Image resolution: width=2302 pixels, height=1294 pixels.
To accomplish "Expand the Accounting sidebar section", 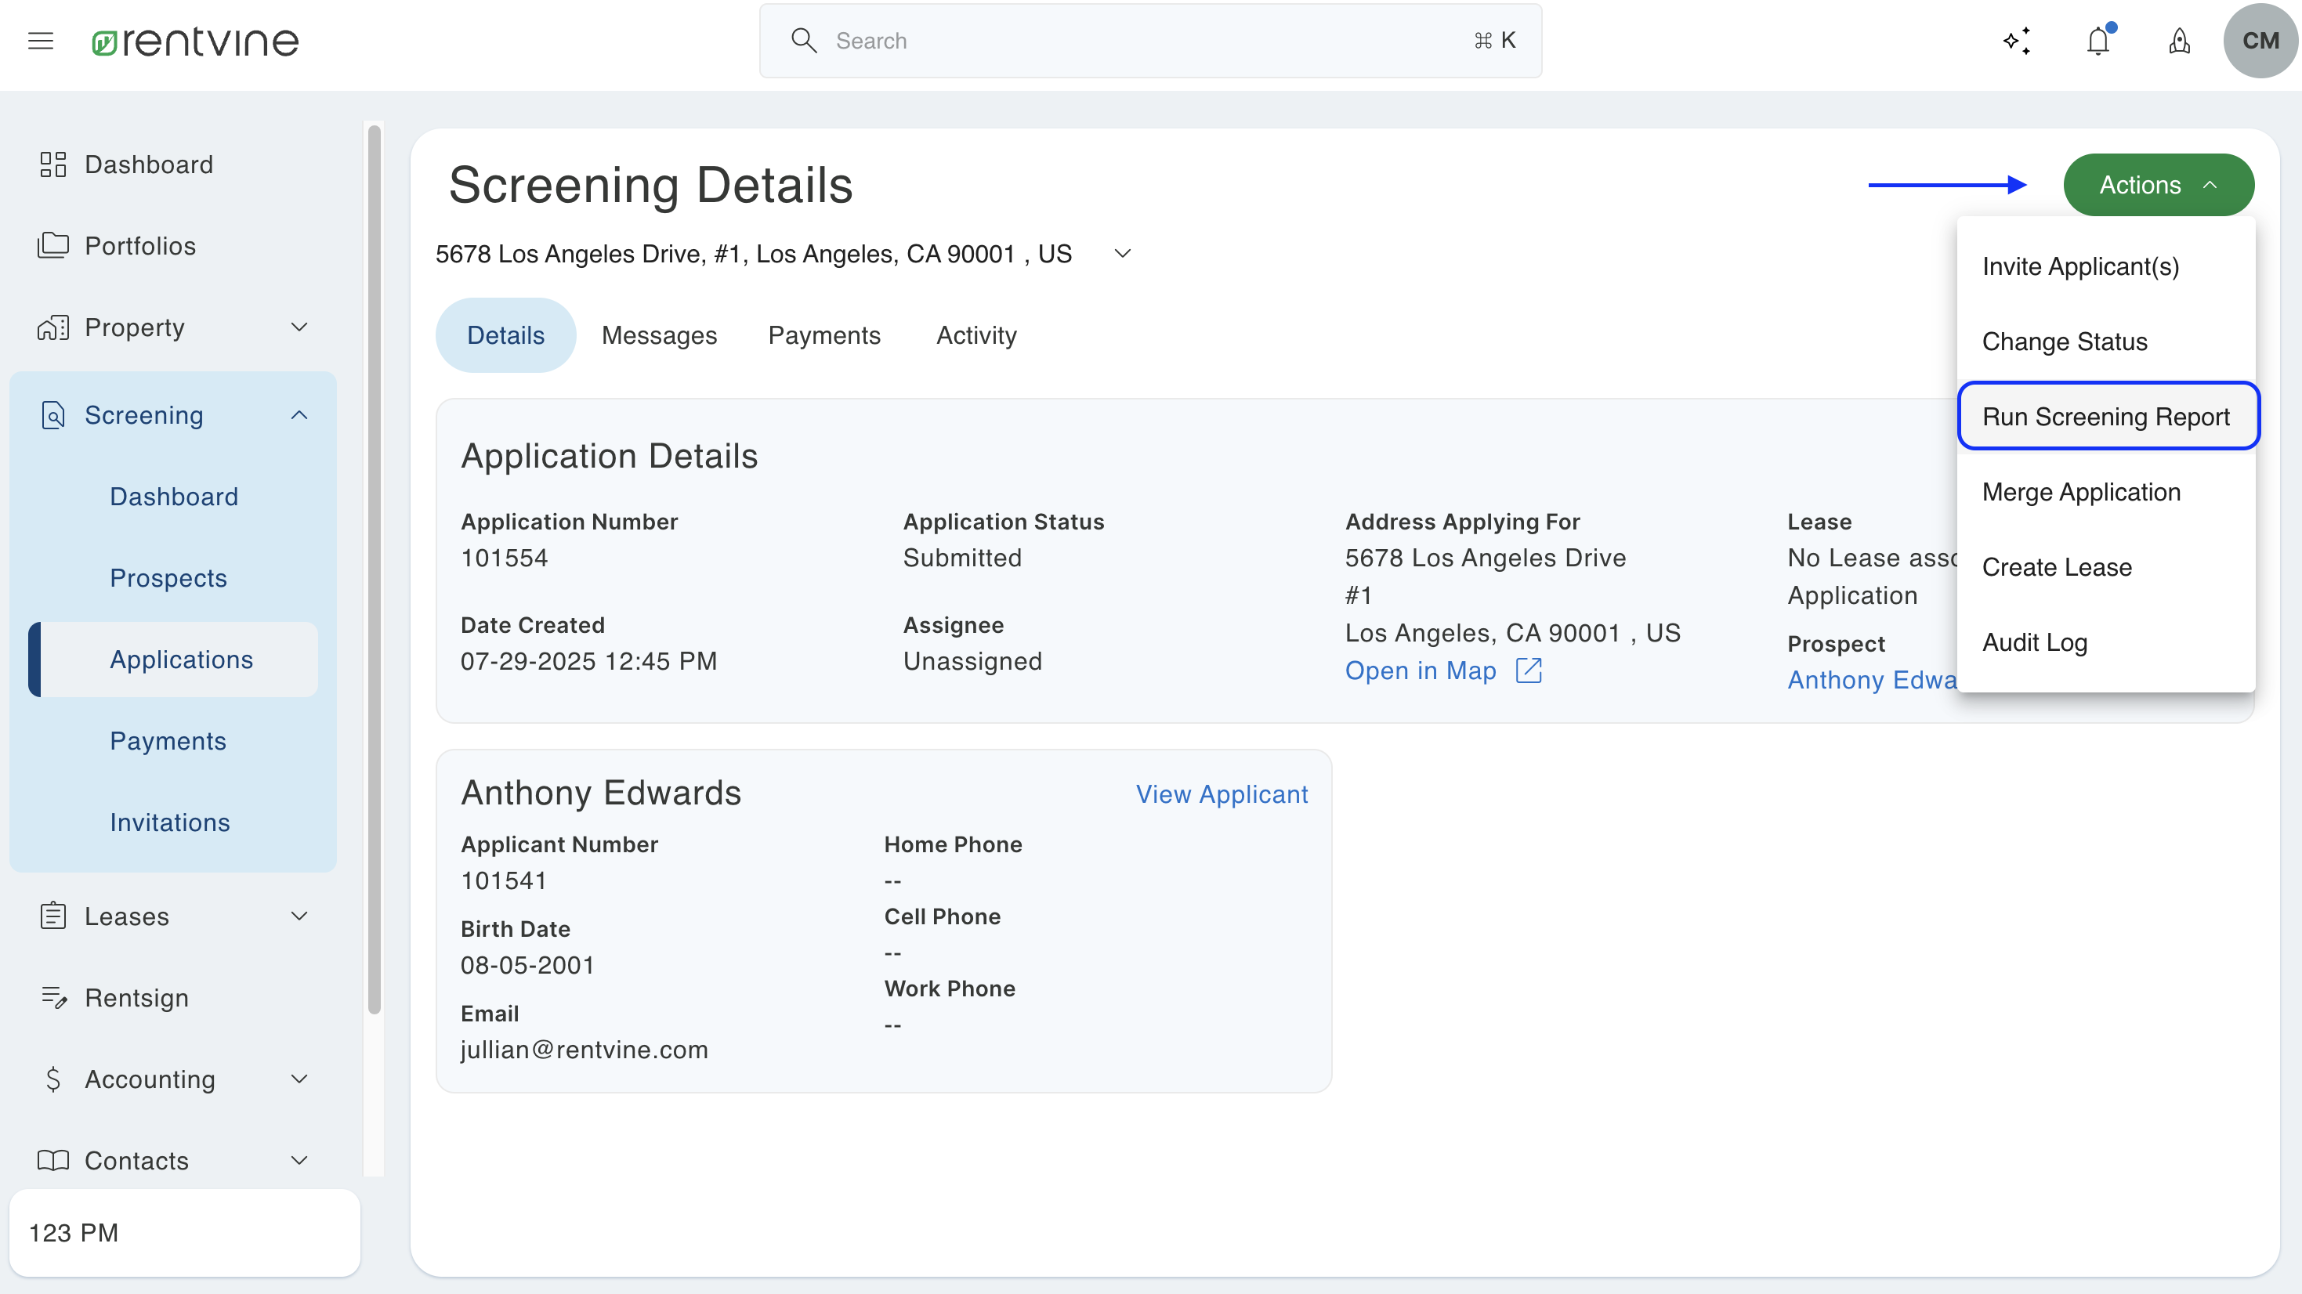I will click(299, 1079).
